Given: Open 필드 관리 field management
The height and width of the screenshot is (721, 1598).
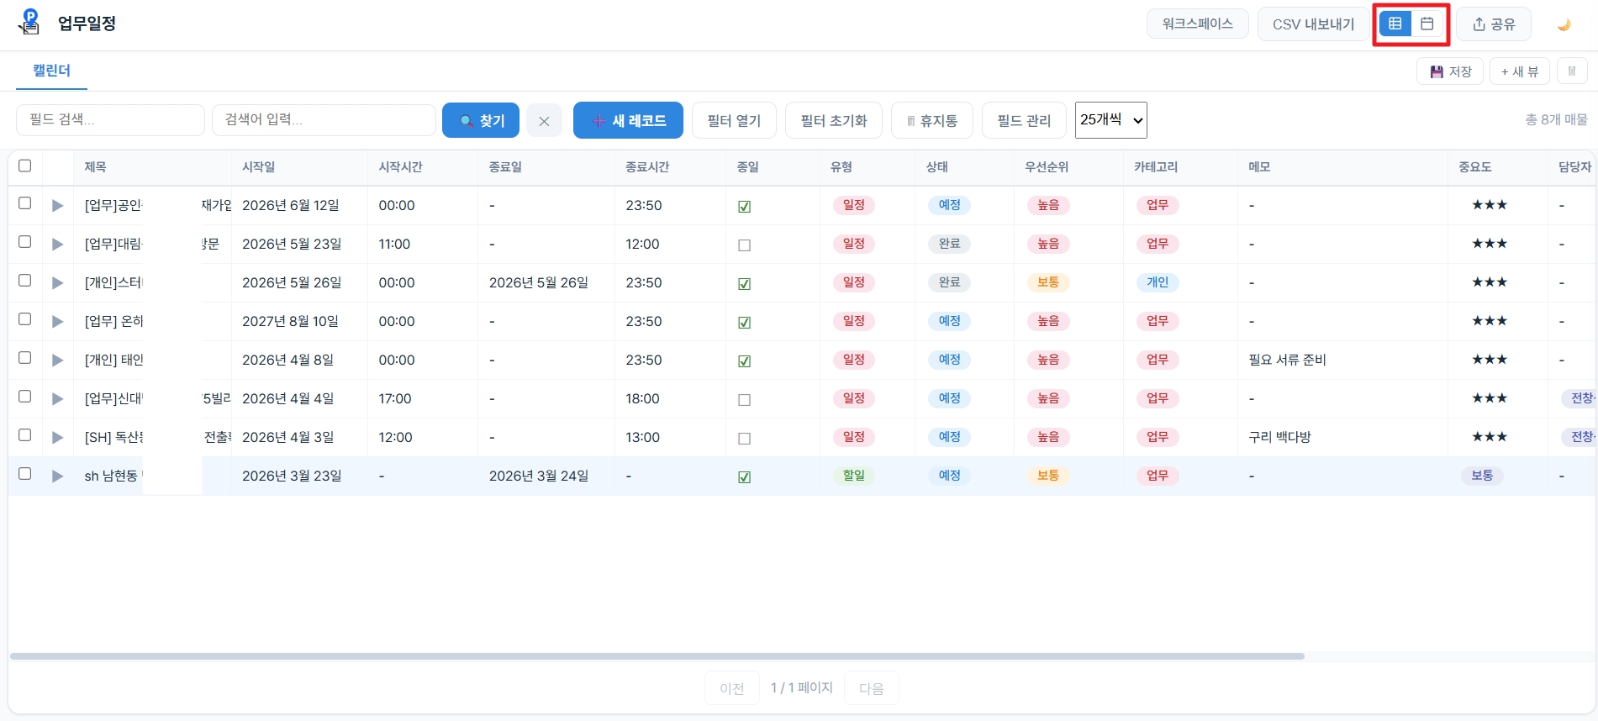Looking at the screenshot, I should (x=1024, y=120).
